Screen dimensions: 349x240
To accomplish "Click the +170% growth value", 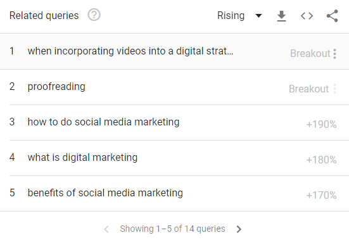I will 321,195.
